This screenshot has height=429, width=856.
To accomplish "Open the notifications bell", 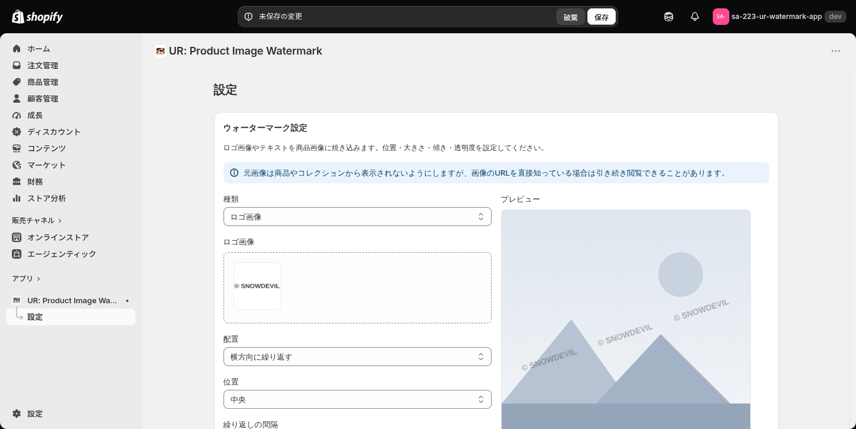I will point(695,17).
